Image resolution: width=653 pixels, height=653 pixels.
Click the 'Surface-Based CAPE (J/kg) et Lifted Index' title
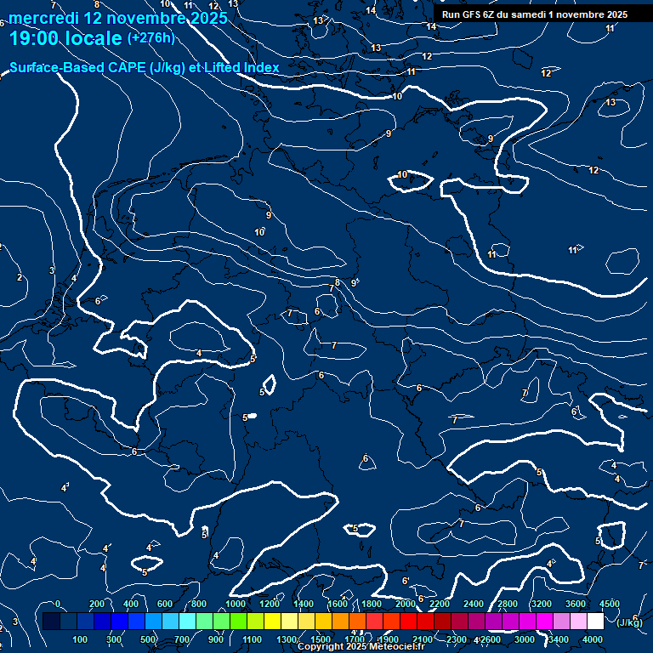144,67
